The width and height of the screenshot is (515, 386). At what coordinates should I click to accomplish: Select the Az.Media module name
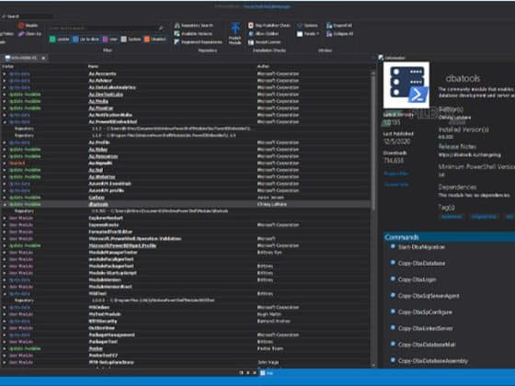[98, 101]
